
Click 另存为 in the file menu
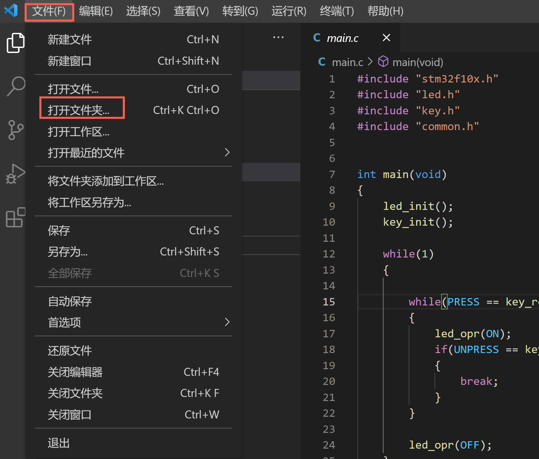(67, 251)
